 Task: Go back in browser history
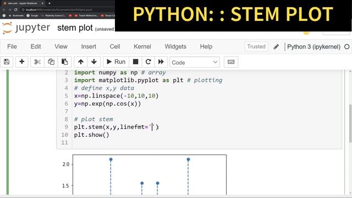point(4,10)
